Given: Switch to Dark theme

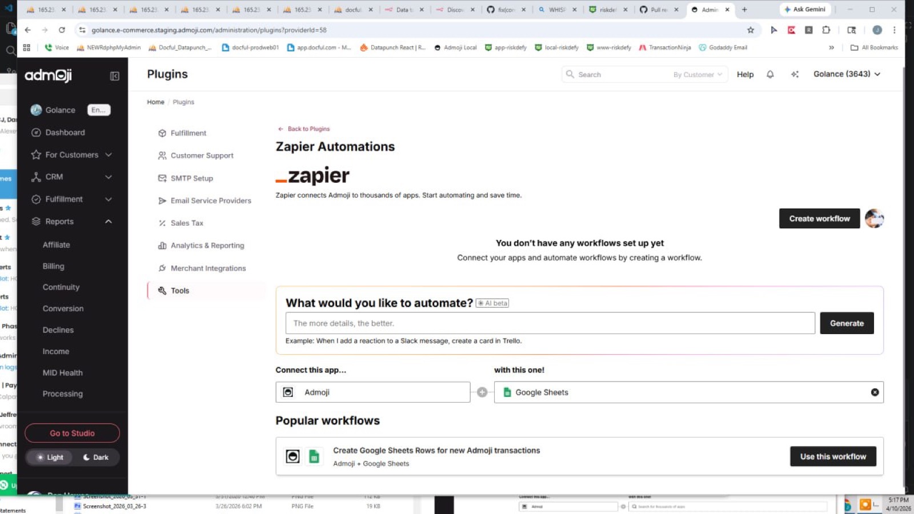Looking at the screenshot, I should tap(95, 457).
